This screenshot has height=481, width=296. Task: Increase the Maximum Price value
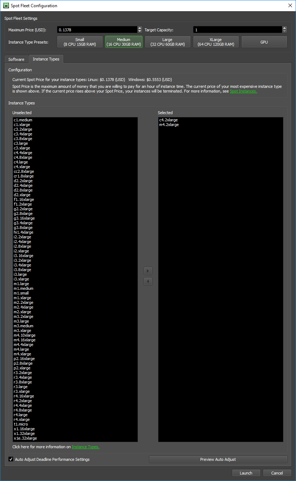tap(140, 28)
